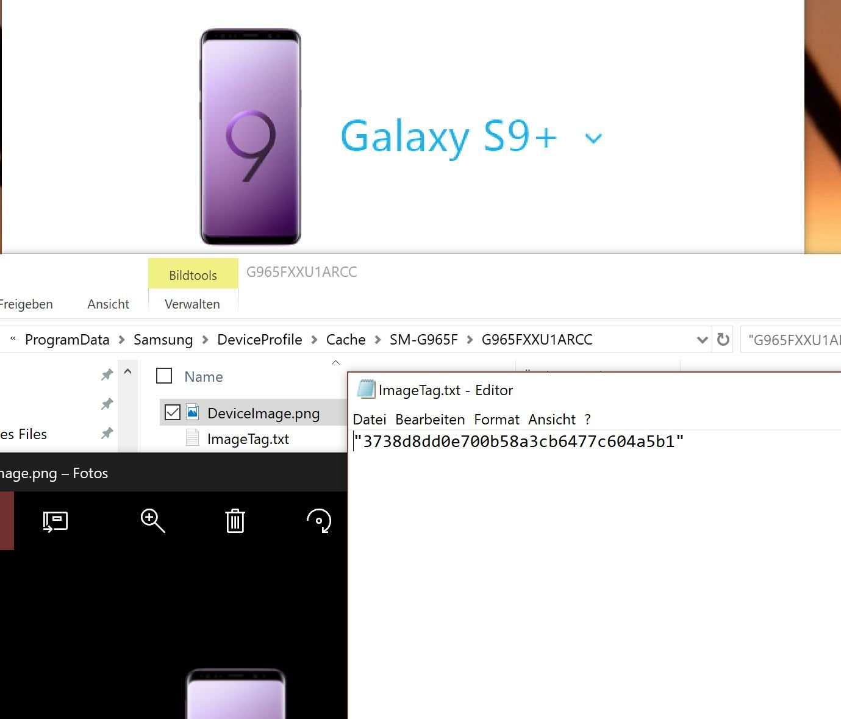Image resolution: width=841 pixels, height=719 pixels.
Task: Click the zoom magnifier icon in Fotos
Action: (152, 521)
